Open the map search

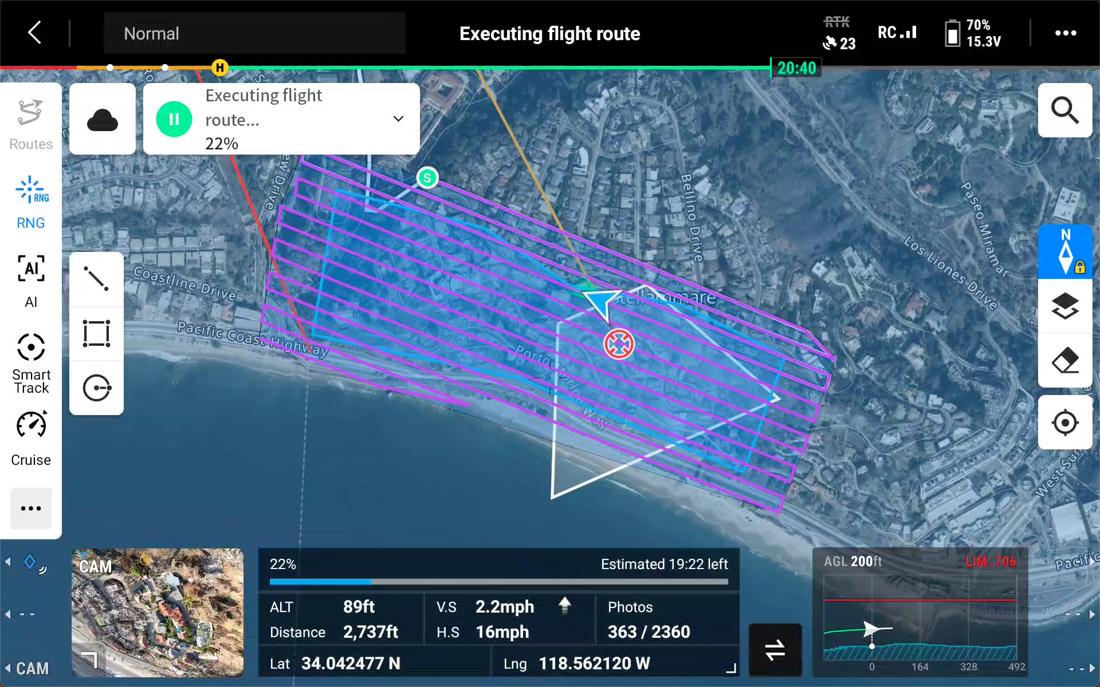click(x=1065, y=110)
